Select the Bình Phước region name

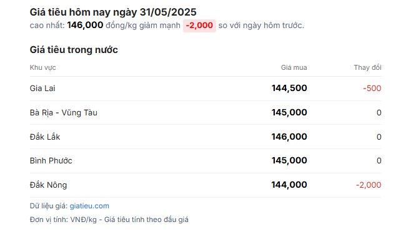coord(51,161)
